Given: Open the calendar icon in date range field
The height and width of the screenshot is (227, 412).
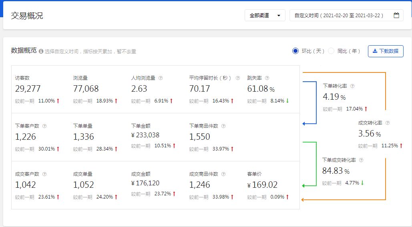Looking at the screenshot, I should (396, 15).
